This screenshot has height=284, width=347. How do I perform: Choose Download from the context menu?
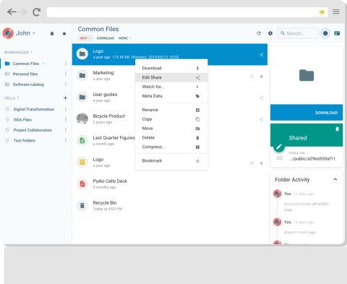click(171, 68)
